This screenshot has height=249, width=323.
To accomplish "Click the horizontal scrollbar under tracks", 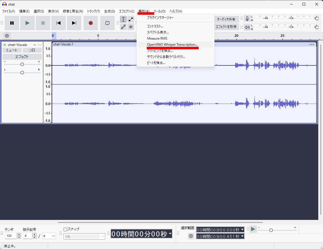I will pos(160,222).
